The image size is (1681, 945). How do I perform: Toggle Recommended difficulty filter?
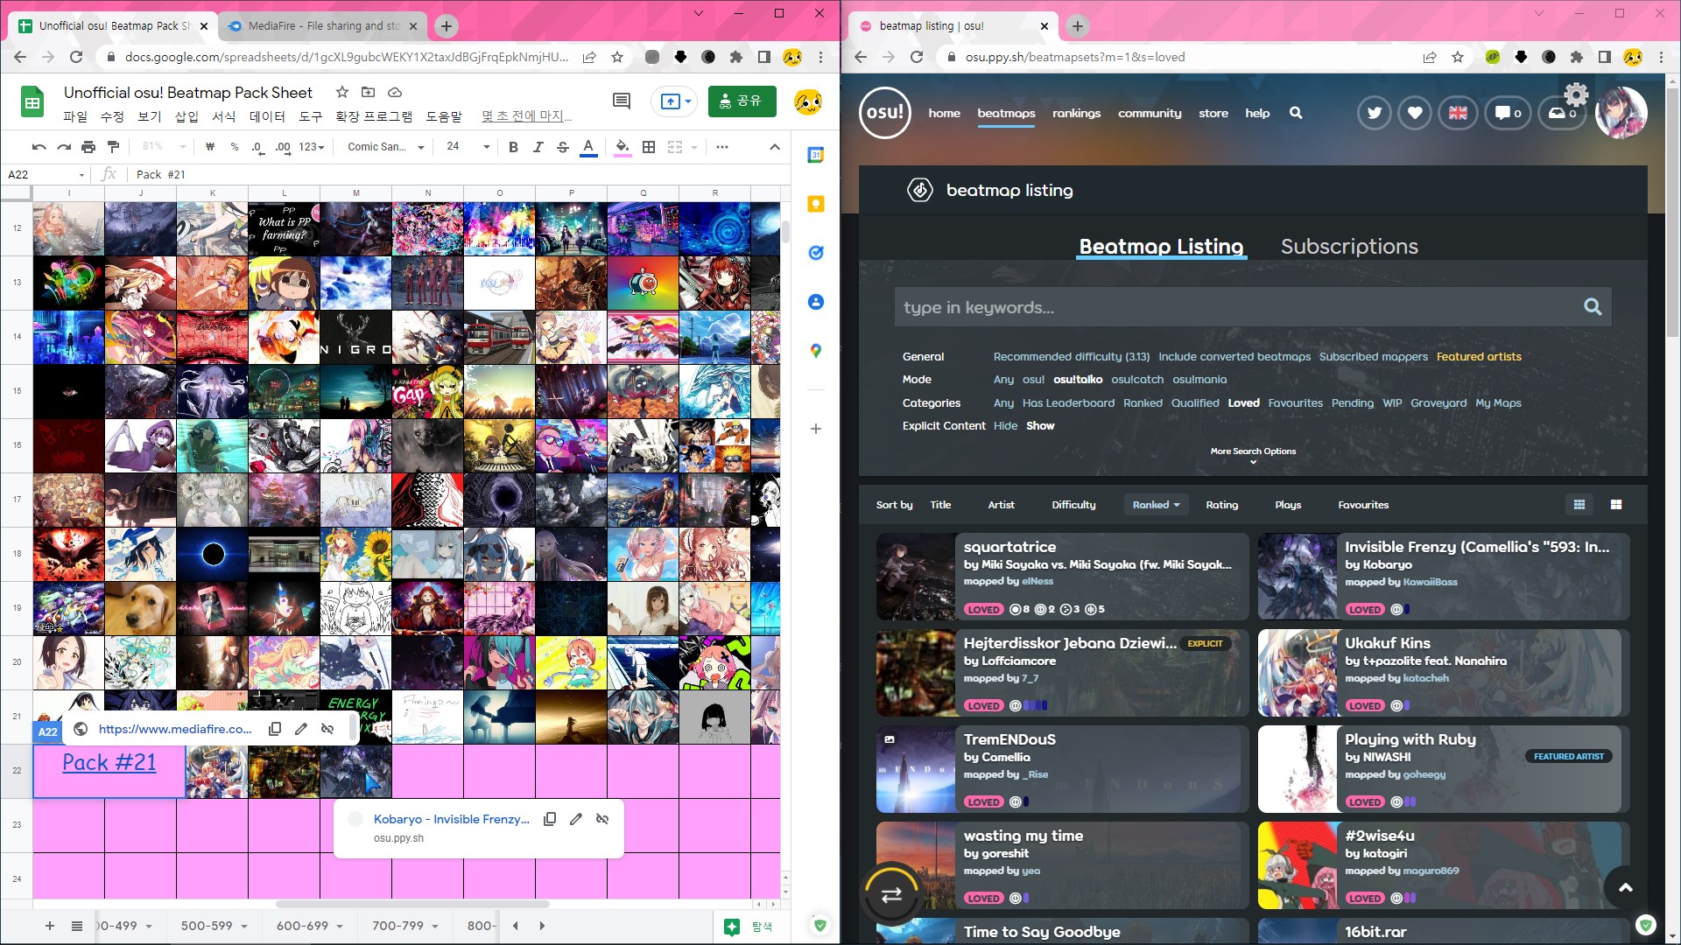[1071, 356]
